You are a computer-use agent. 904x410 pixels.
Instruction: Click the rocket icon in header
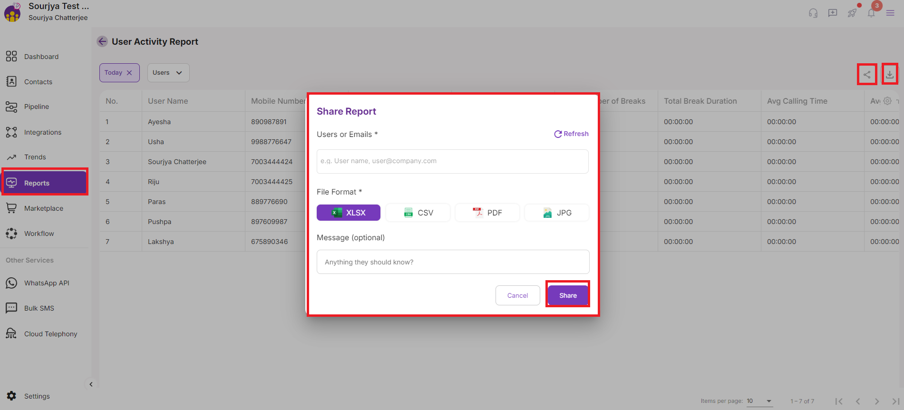[x=852, y=13]
